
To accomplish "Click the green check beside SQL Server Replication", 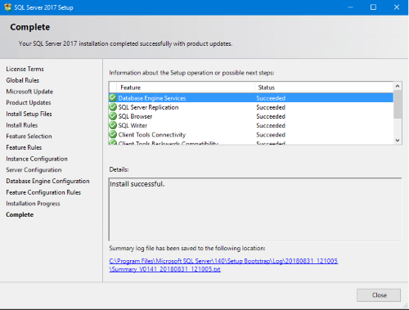I will pos(113,107).
